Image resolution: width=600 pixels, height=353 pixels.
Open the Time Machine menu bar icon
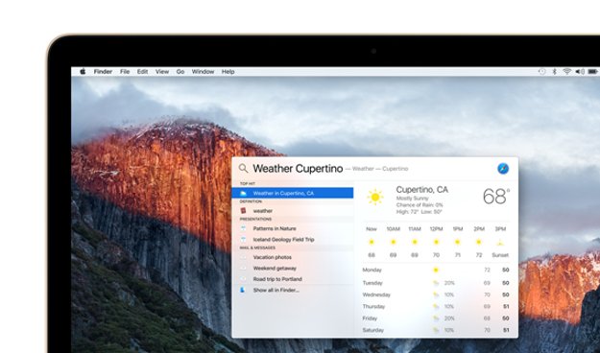(541, 72)
